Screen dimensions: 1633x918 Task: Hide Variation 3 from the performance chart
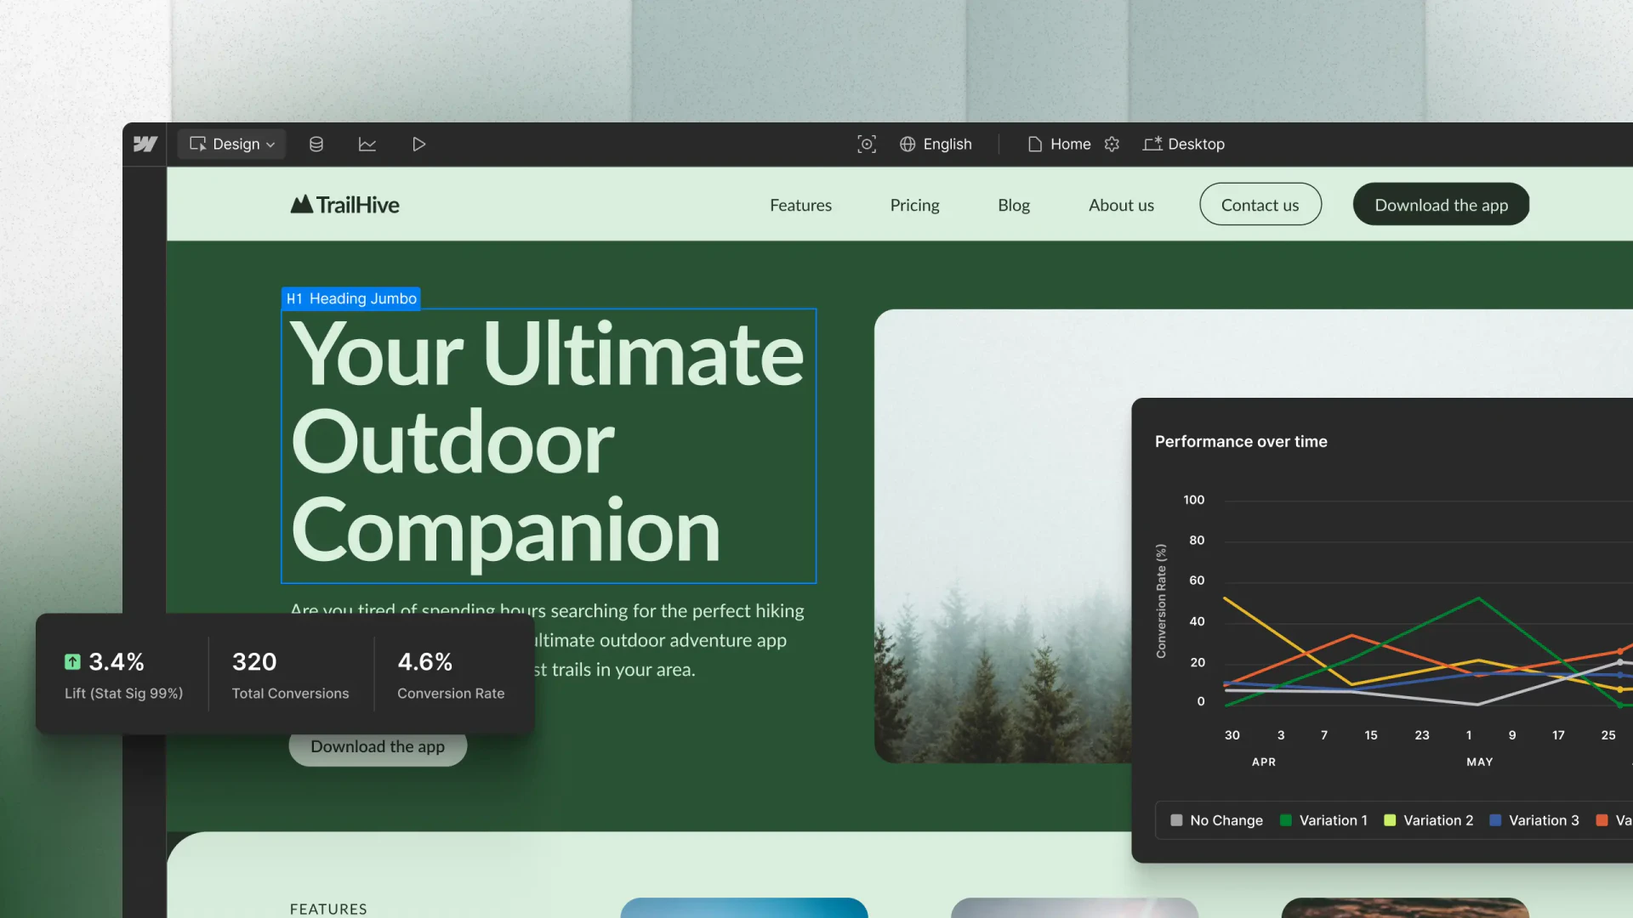pos(1533,819)
